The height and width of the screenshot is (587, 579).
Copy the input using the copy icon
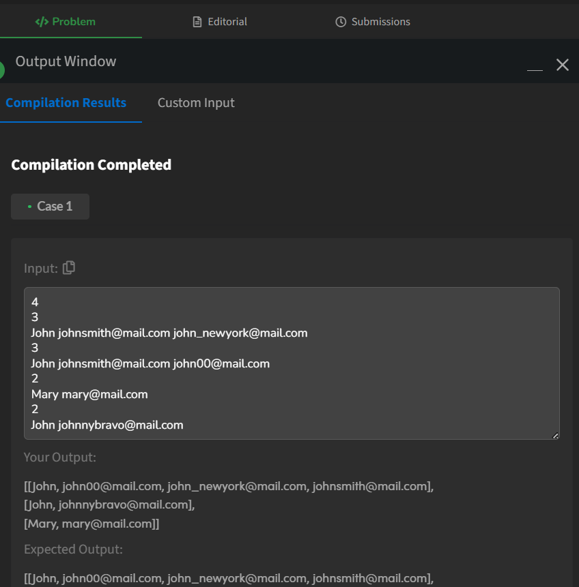tap(69, 268)
